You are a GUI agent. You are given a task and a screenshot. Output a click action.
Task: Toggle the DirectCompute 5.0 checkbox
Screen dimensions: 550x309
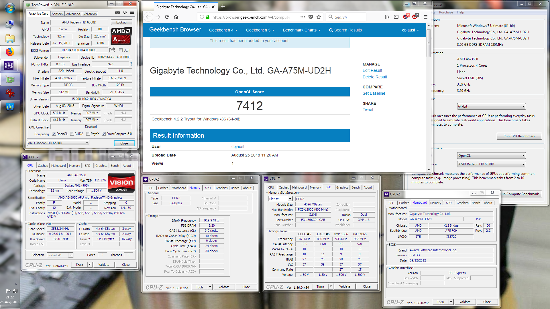click(104, 134)
